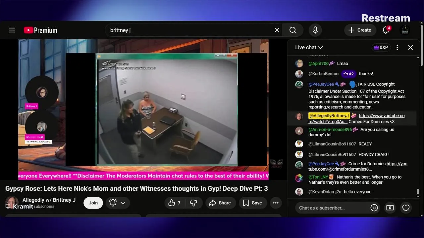Click the Ann-on-a-mouse896 'A' avatar
Viewport: 424px width, 238px height.
299,131
